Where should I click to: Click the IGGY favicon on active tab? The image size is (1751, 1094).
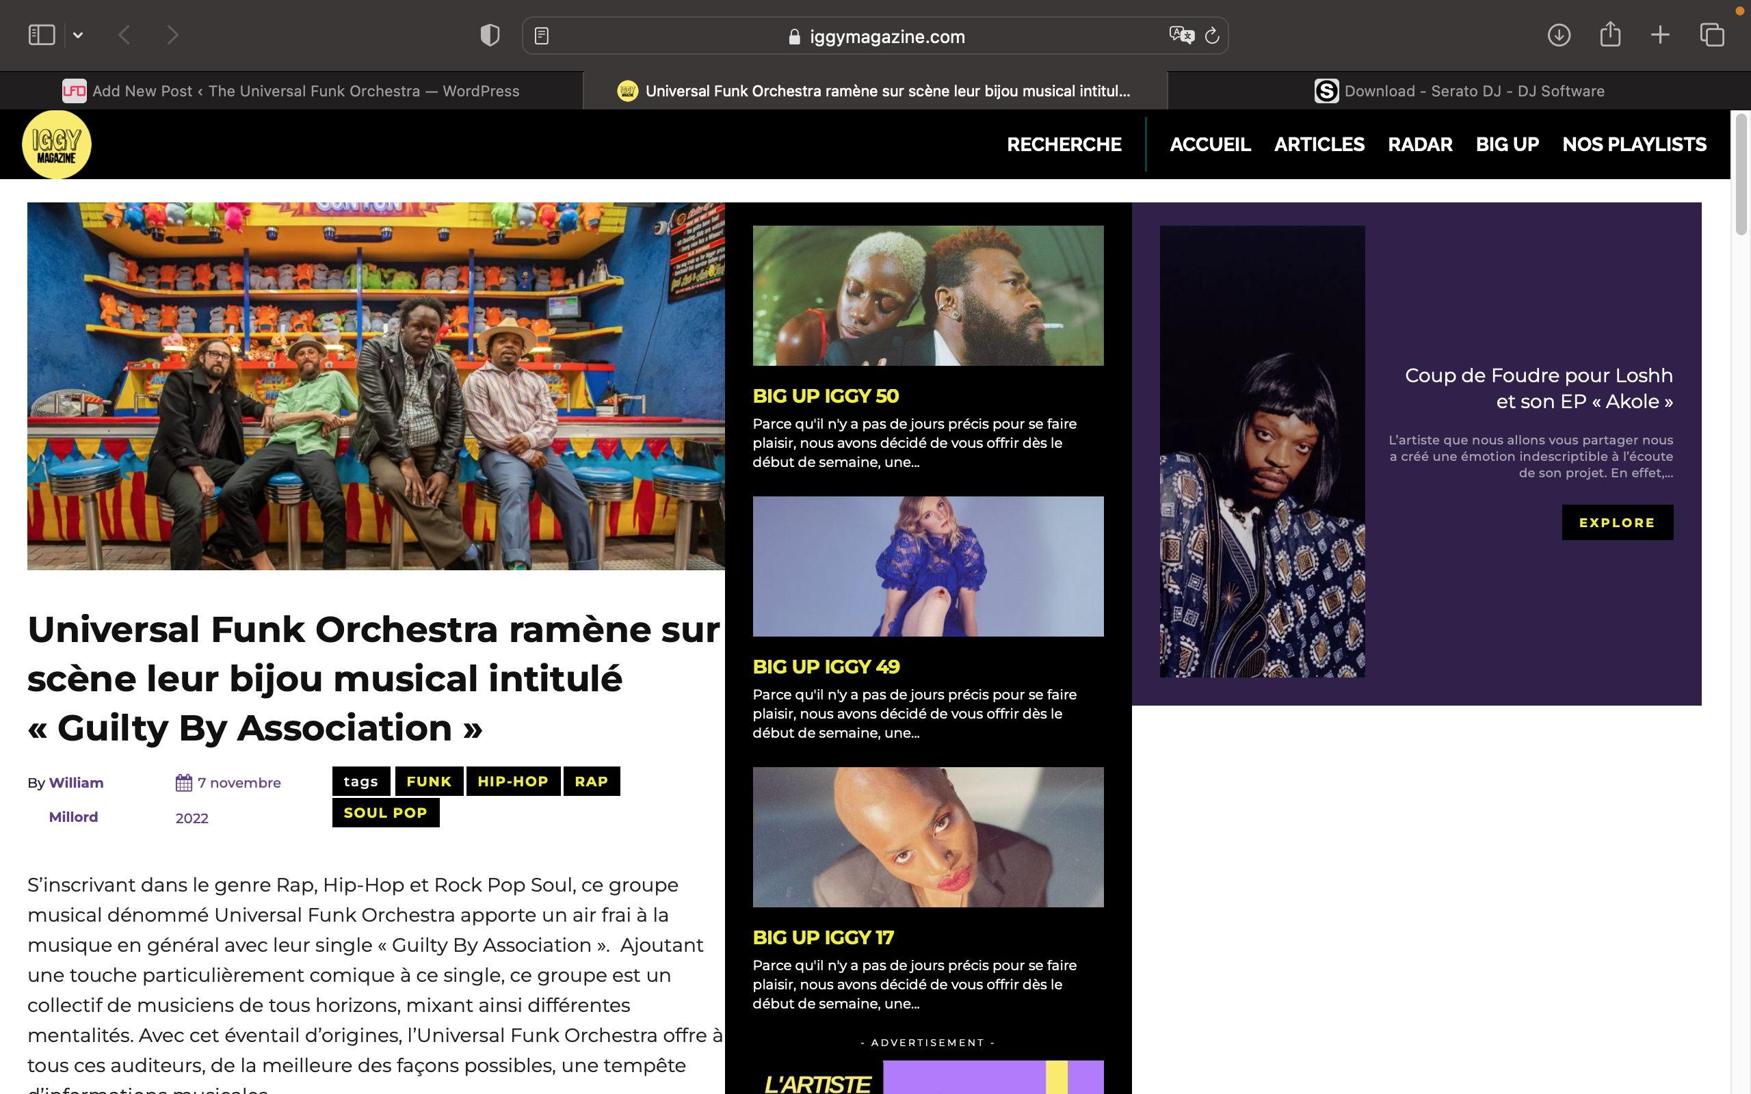(x=627, y=91)
